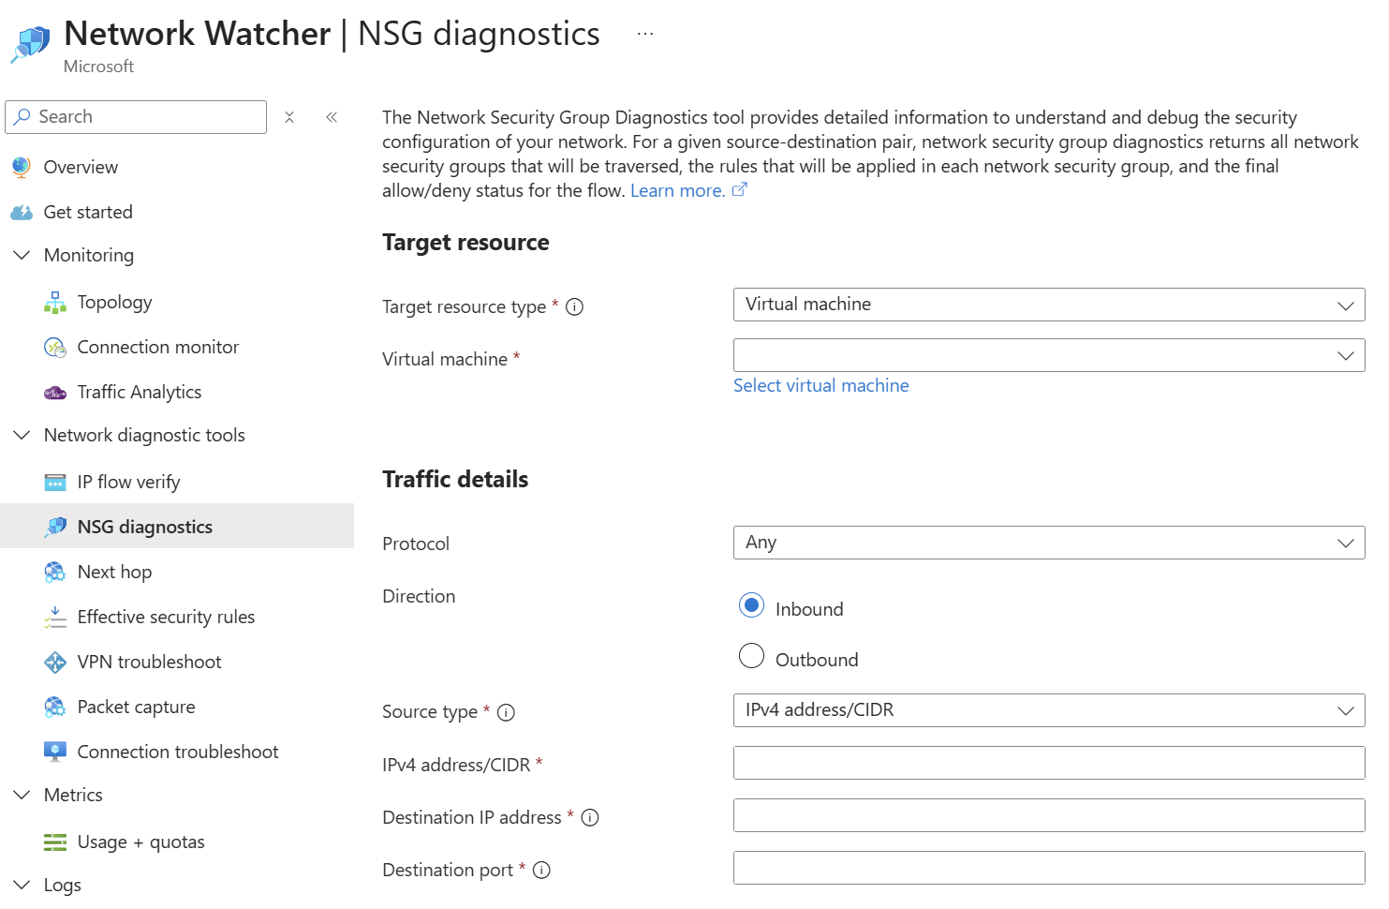Collapse the sidebar with double-chevron icon

332,117
